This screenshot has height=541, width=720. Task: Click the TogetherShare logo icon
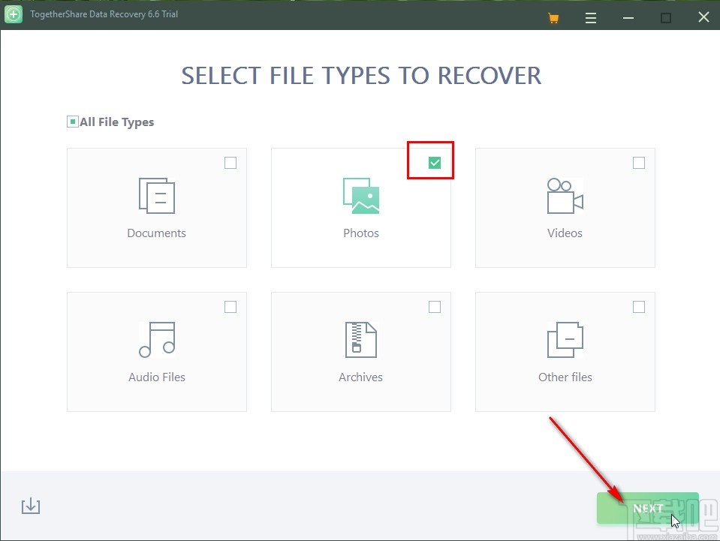pyautogui.click(x=13, y=14)
